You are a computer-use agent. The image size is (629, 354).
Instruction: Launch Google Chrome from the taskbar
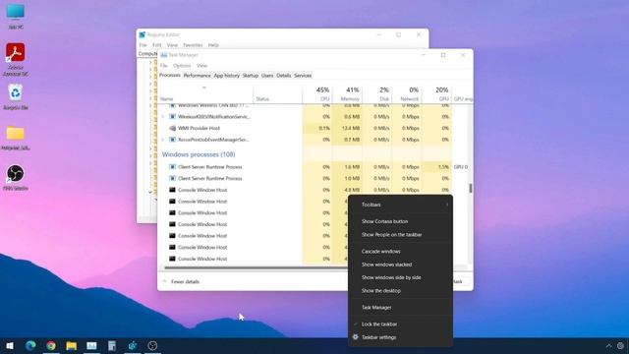51,345
